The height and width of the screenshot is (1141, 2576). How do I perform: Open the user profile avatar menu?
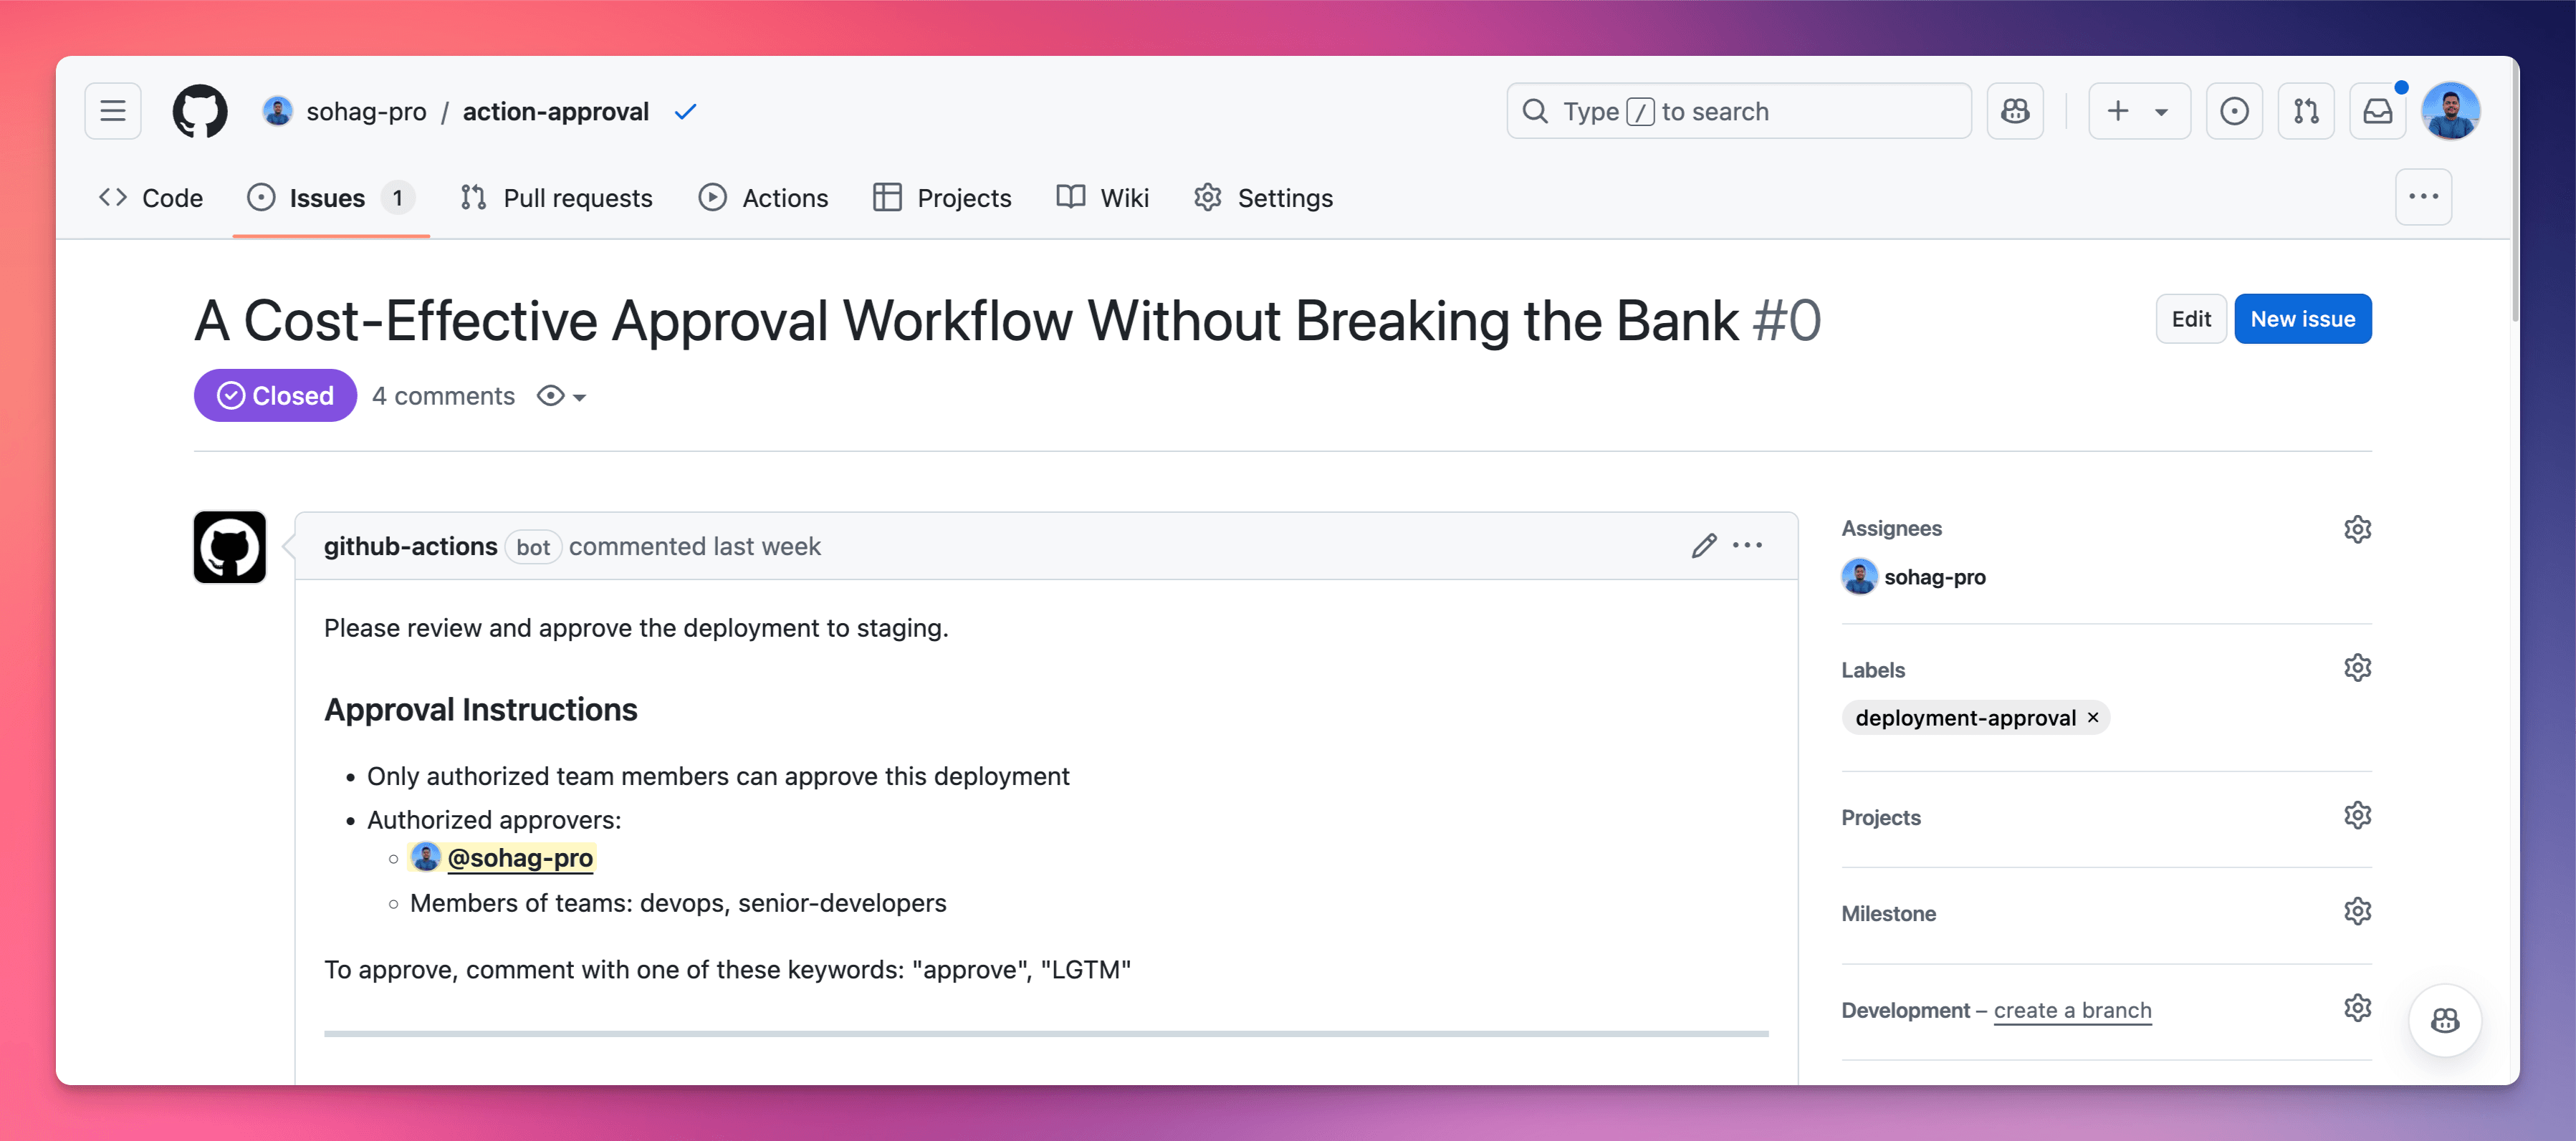pyautogui.click(x=2450, y=111)
